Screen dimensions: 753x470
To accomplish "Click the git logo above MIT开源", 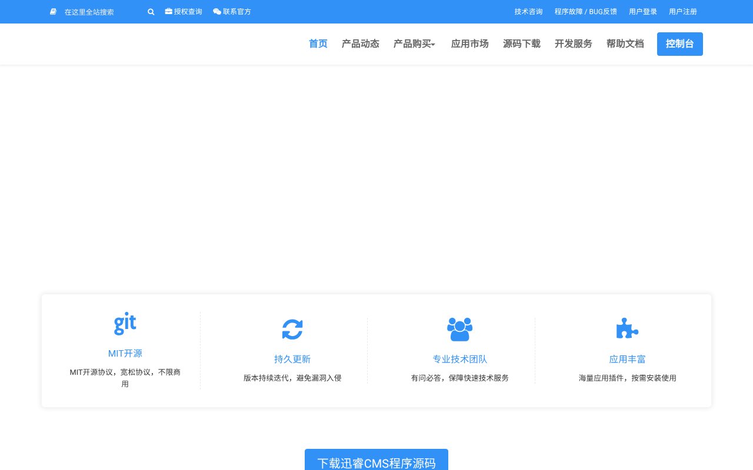I will coord(125,323).
